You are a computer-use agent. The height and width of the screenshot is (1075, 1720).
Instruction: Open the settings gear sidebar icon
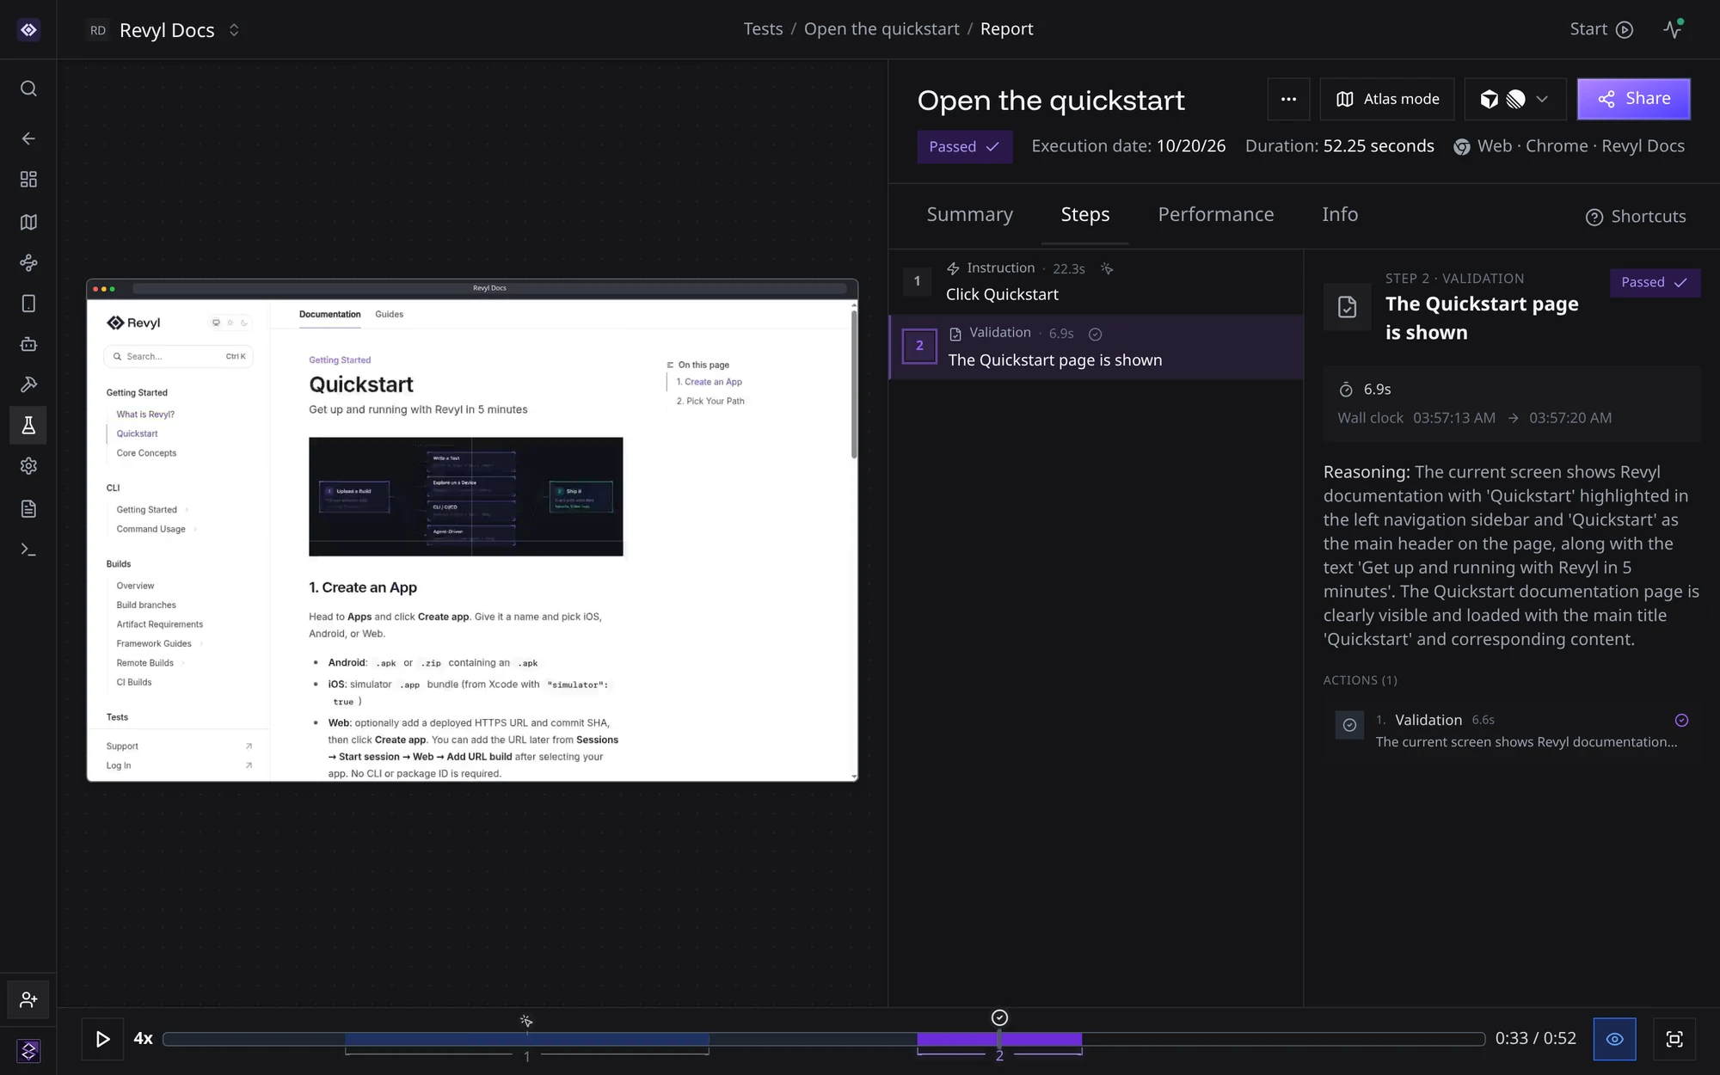pos(28,466)
